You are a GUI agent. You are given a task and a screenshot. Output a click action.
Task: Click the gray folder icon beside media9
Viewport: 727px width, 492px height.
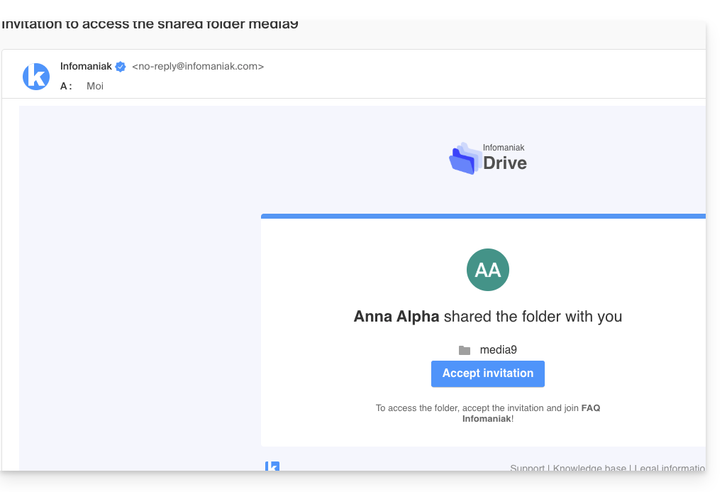click(465, 350)
